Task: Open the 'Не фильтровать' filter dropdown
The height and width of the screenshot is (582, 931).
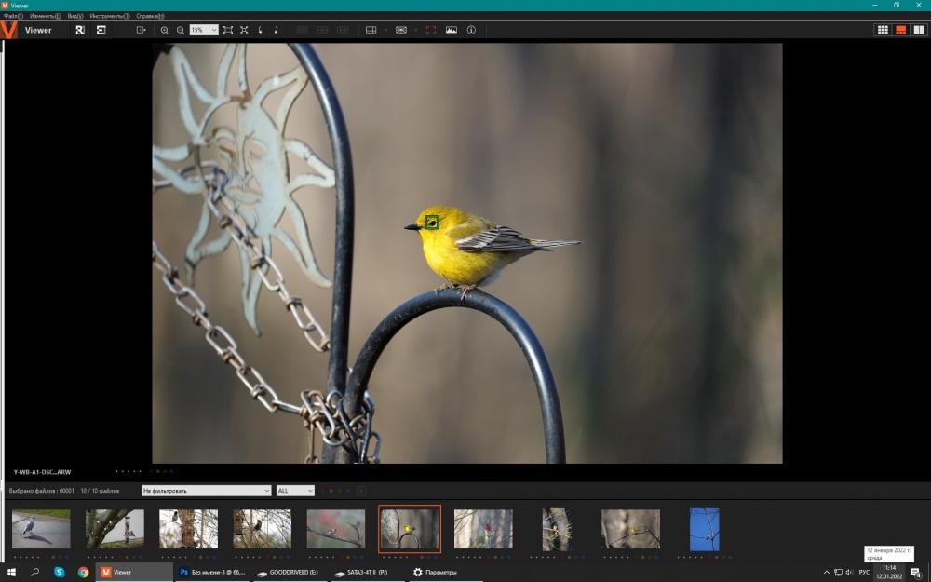Action: click(x=206, y=491)
